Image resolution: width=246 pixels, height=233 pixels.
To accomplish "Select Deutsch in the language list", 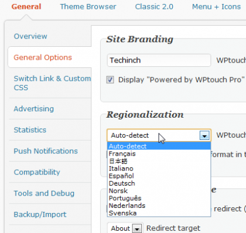I will pos(159,183).
